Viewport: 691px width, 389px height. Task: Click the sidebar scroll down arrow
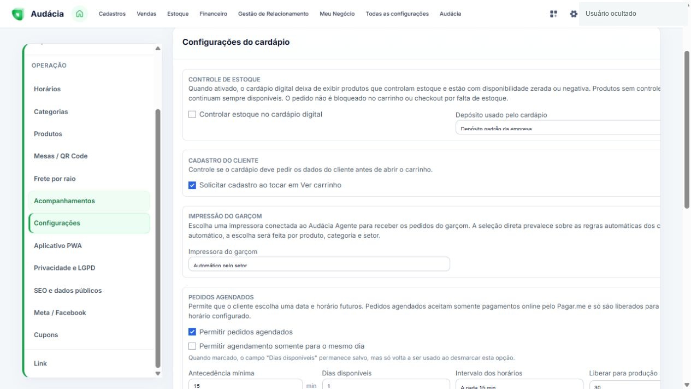[158, 374]
